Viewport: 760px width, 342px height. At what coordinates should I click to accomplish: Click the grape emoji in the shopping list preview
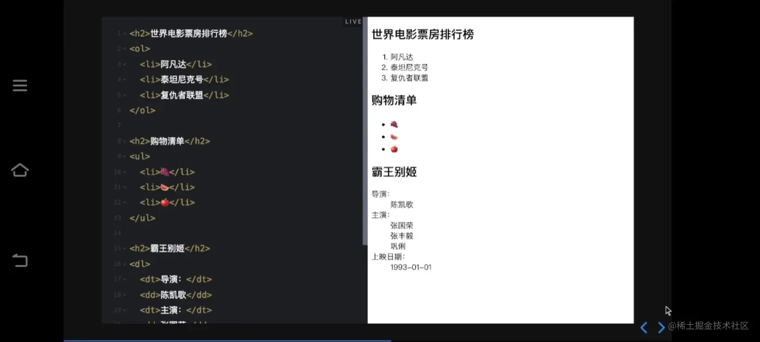click(394, 124)
